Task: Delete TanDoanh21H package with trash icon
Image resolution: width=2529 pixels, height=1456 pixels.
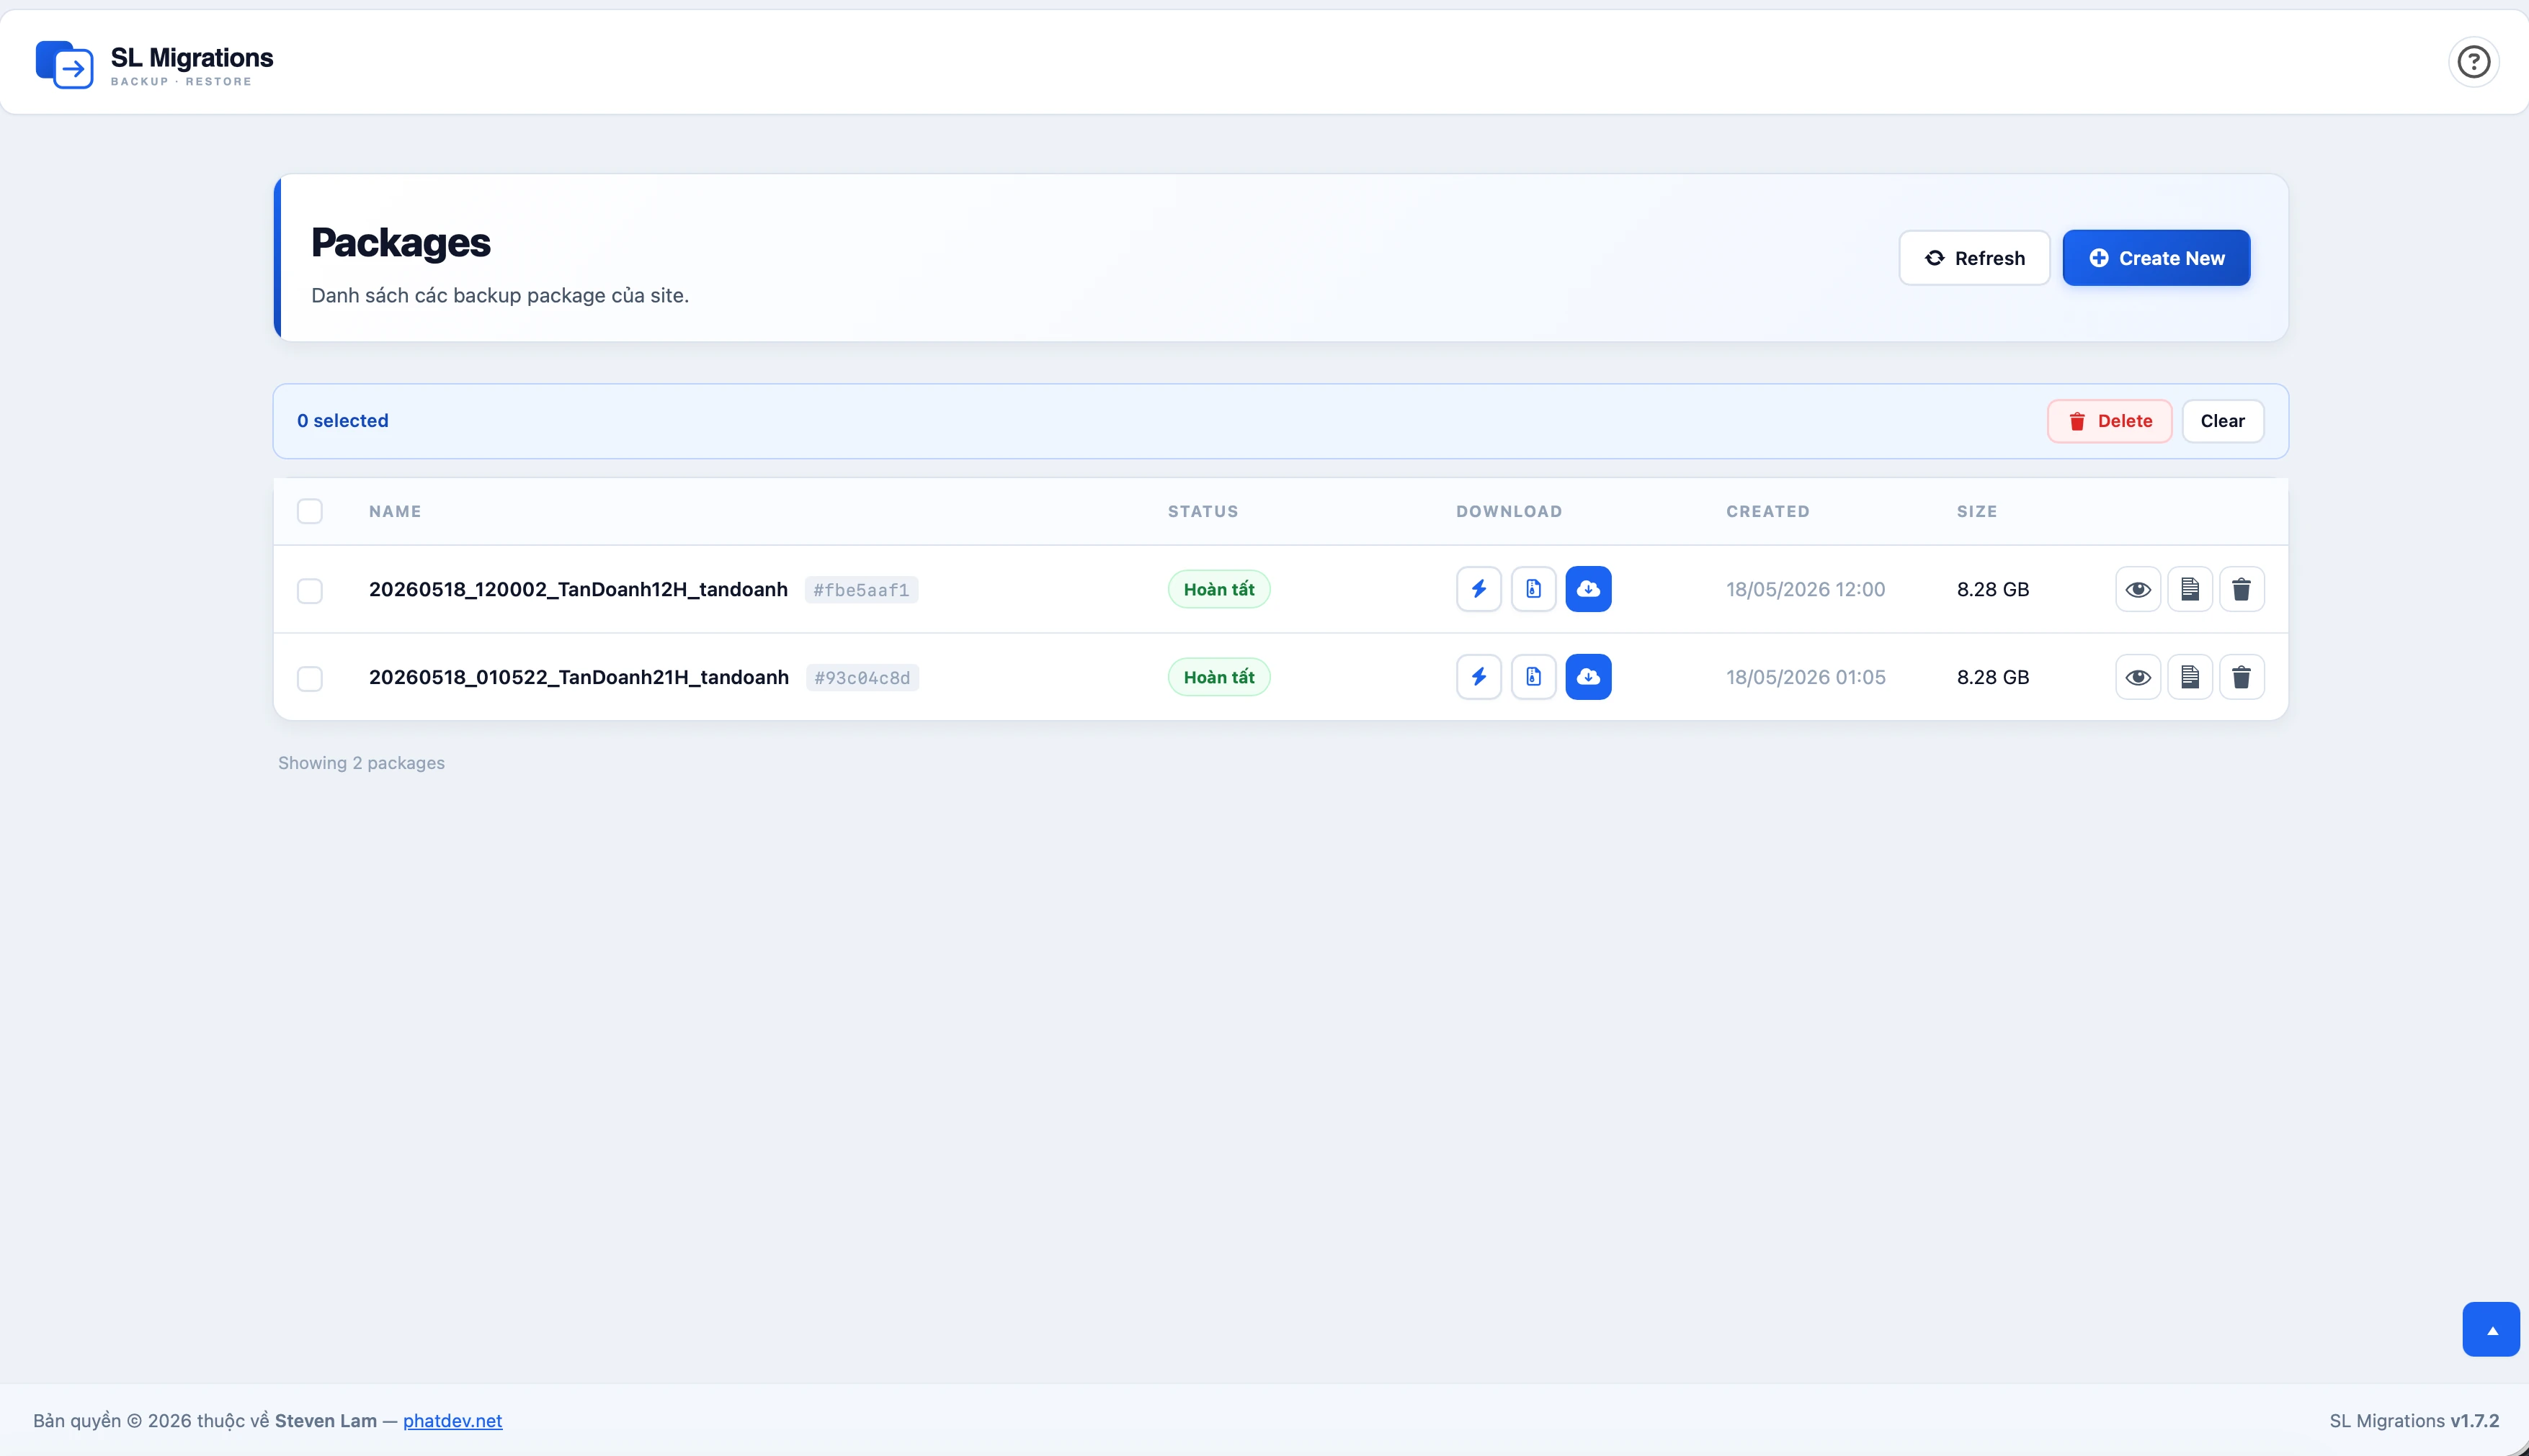Action: [x=2241, y=677]
